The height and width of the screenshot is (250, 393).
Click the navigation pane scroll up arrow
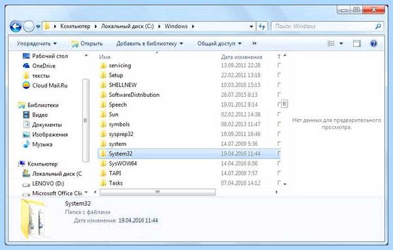point(86,56)
